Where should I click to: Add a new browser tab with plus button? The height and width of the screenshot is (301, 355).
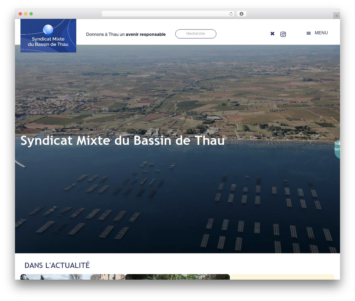(336, 16)
